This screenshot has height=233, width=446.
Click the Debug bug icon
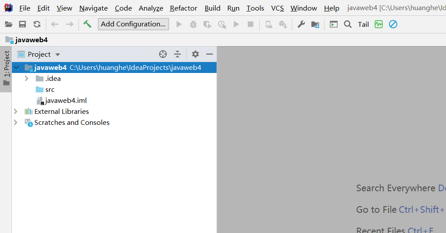193,25
